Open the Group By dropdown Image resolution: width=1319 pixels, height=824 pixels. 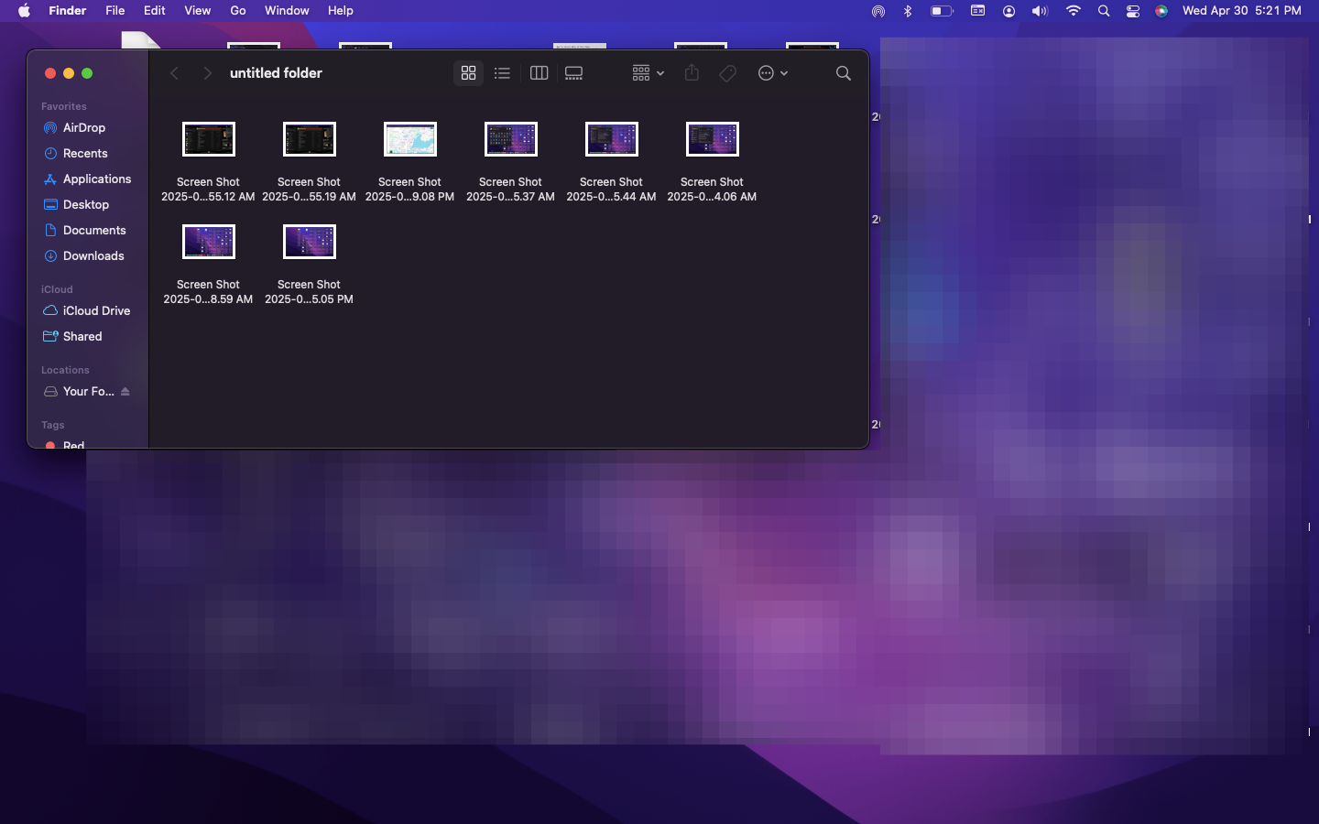(647, 73)
